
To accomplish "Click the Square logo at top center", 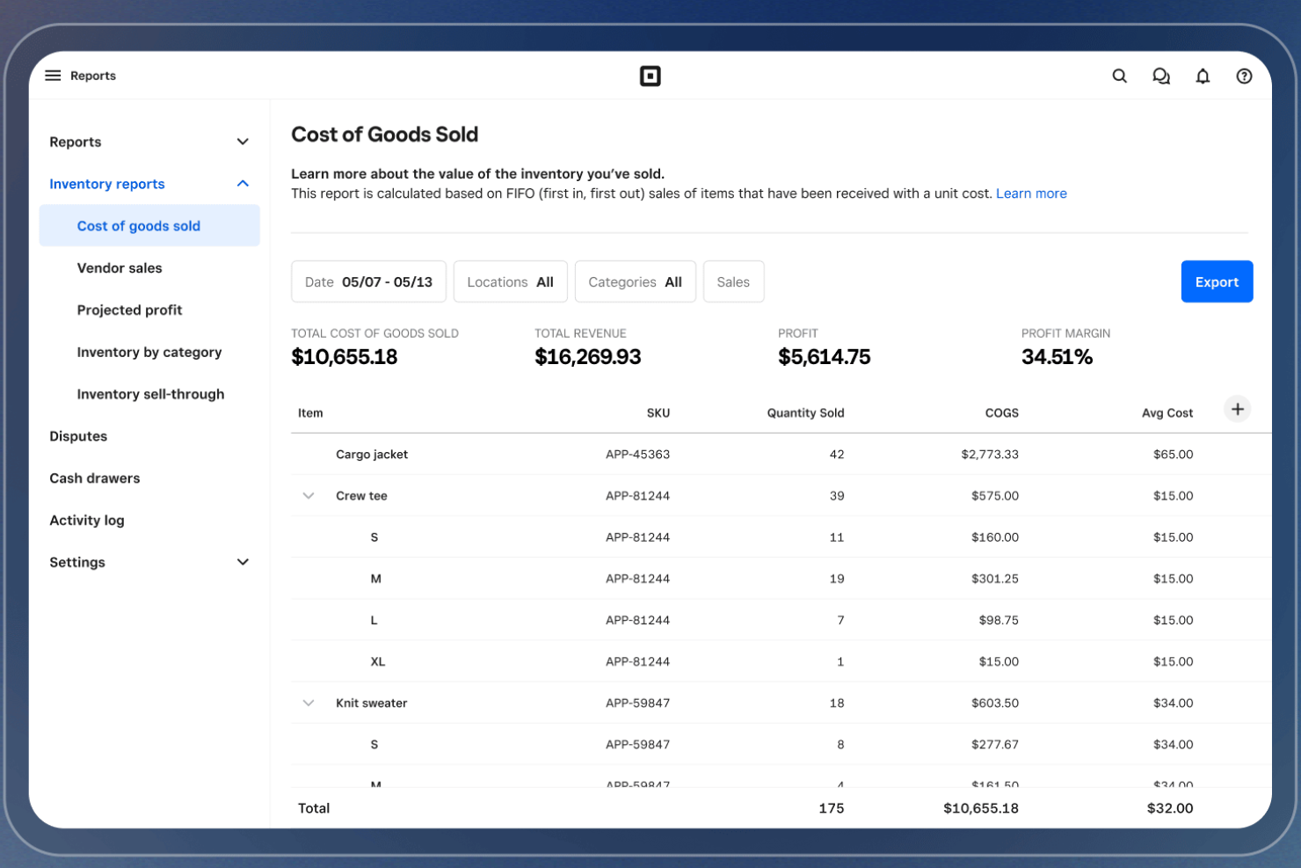I will click(650, 76).
